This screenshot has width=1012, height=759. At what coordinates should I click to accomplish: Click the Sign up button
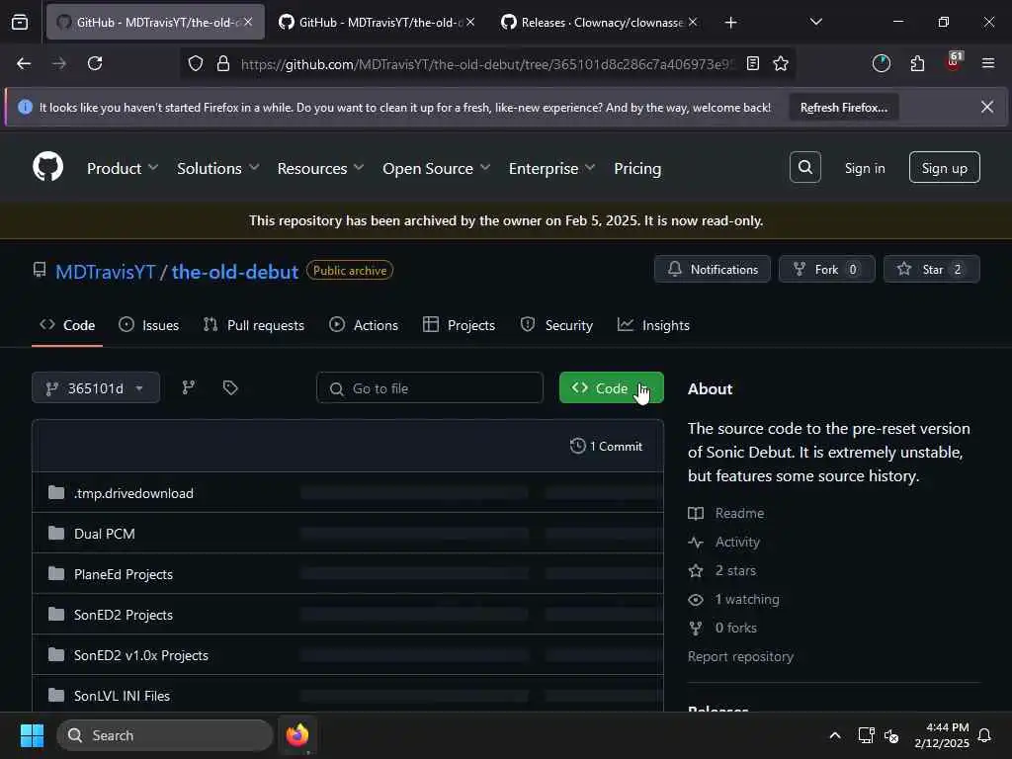tap(944, 167)
